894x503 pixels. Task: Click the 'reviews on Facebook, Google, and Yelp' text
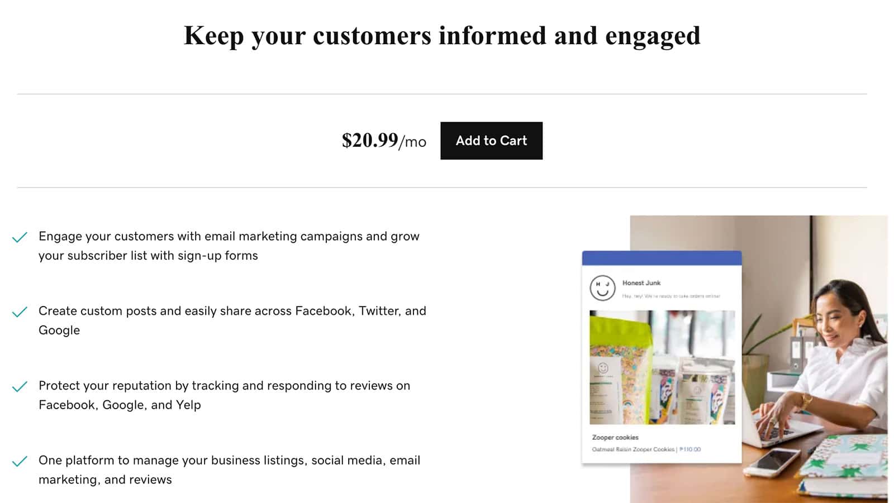[x=224, y=395]
